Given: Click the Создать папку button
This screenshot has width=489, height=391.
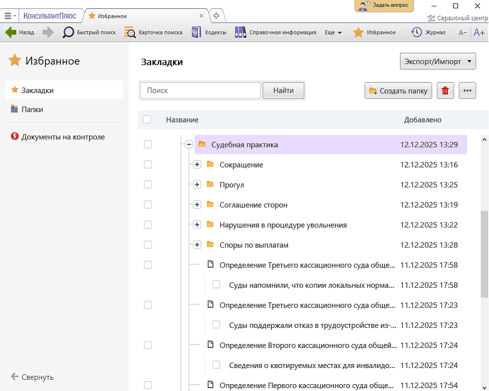Looking at the screenshot, I should tap(398, 90).
